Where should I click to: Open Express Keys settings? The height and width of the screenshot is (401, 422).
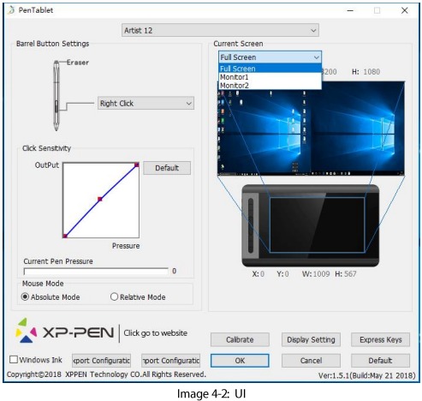(381, 339)
